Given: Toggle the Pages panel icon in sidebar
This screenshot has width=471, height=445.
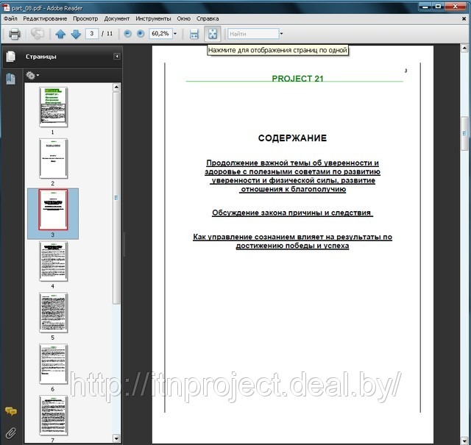Looking at the screenshot, I should coord(11,57).
